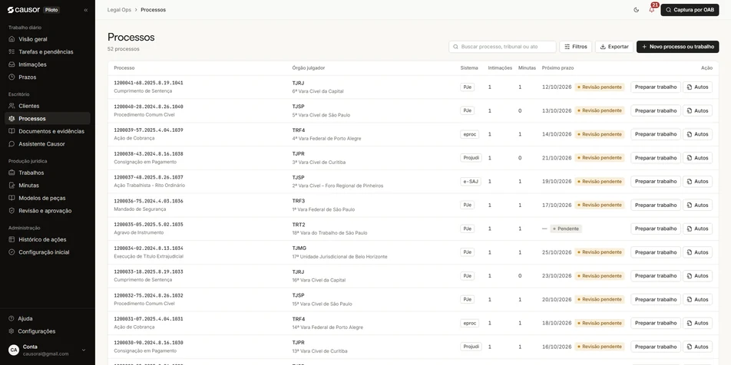Open Documentos e evidências menu item

coord(47,131)
